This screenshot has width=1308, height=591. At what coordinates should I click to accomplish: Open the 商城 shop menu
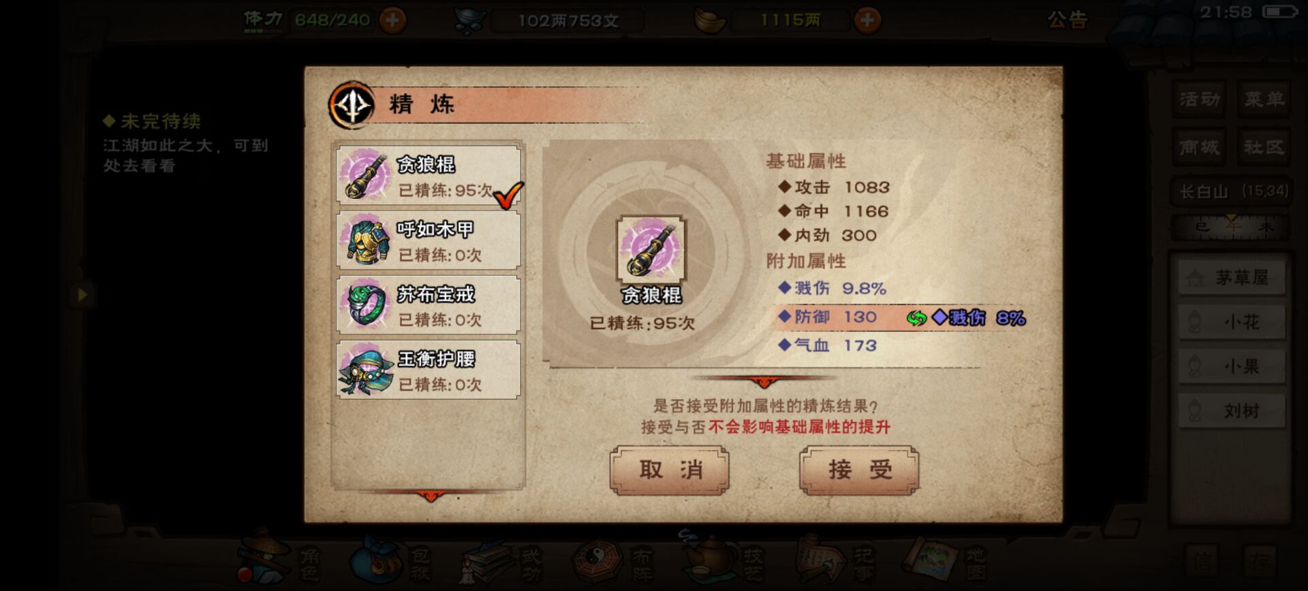pos(1199,147)
